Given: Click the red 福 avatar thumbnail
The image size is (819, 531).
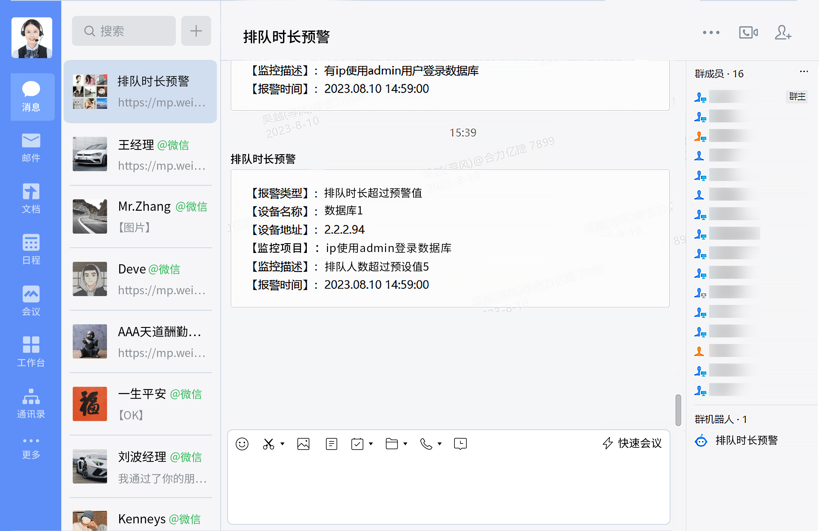Looking at the screenshot, I should (90, 403).
